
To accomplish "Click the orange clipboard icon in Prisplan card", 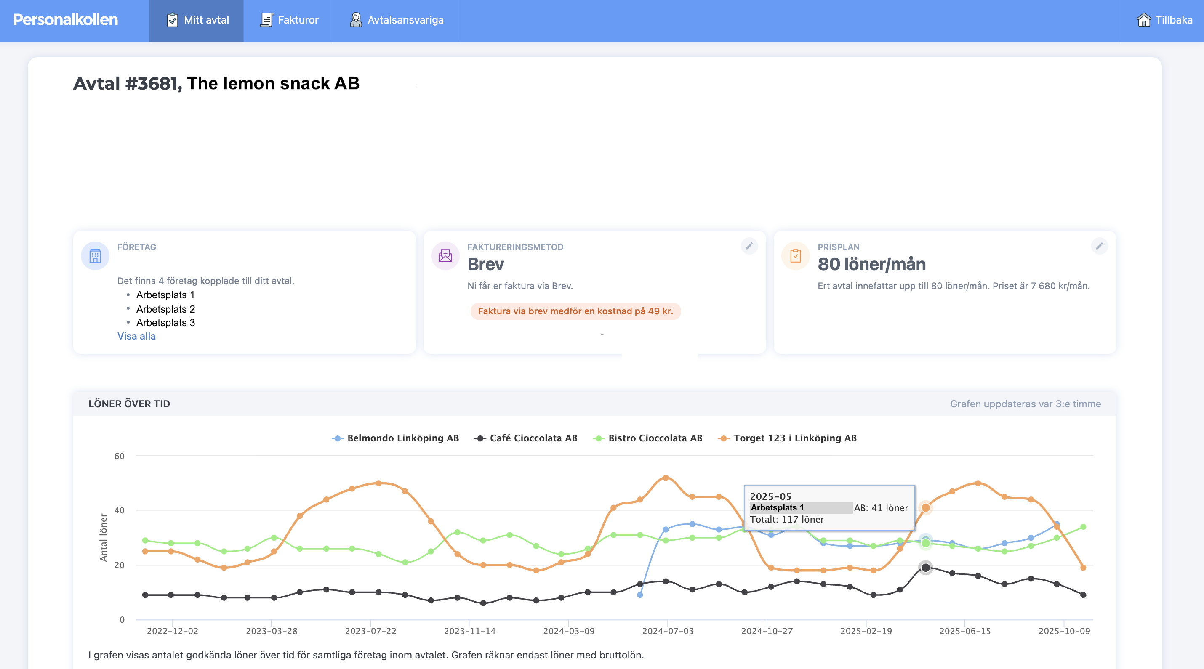I will coord(795,255).
